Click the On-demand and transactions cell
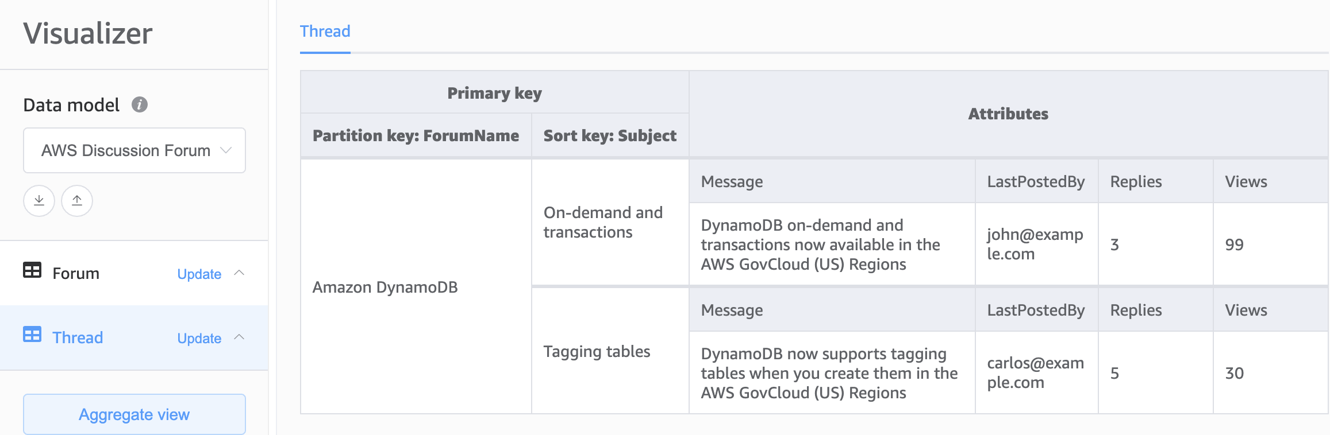The image size is (1330, 435). (603, 223)
